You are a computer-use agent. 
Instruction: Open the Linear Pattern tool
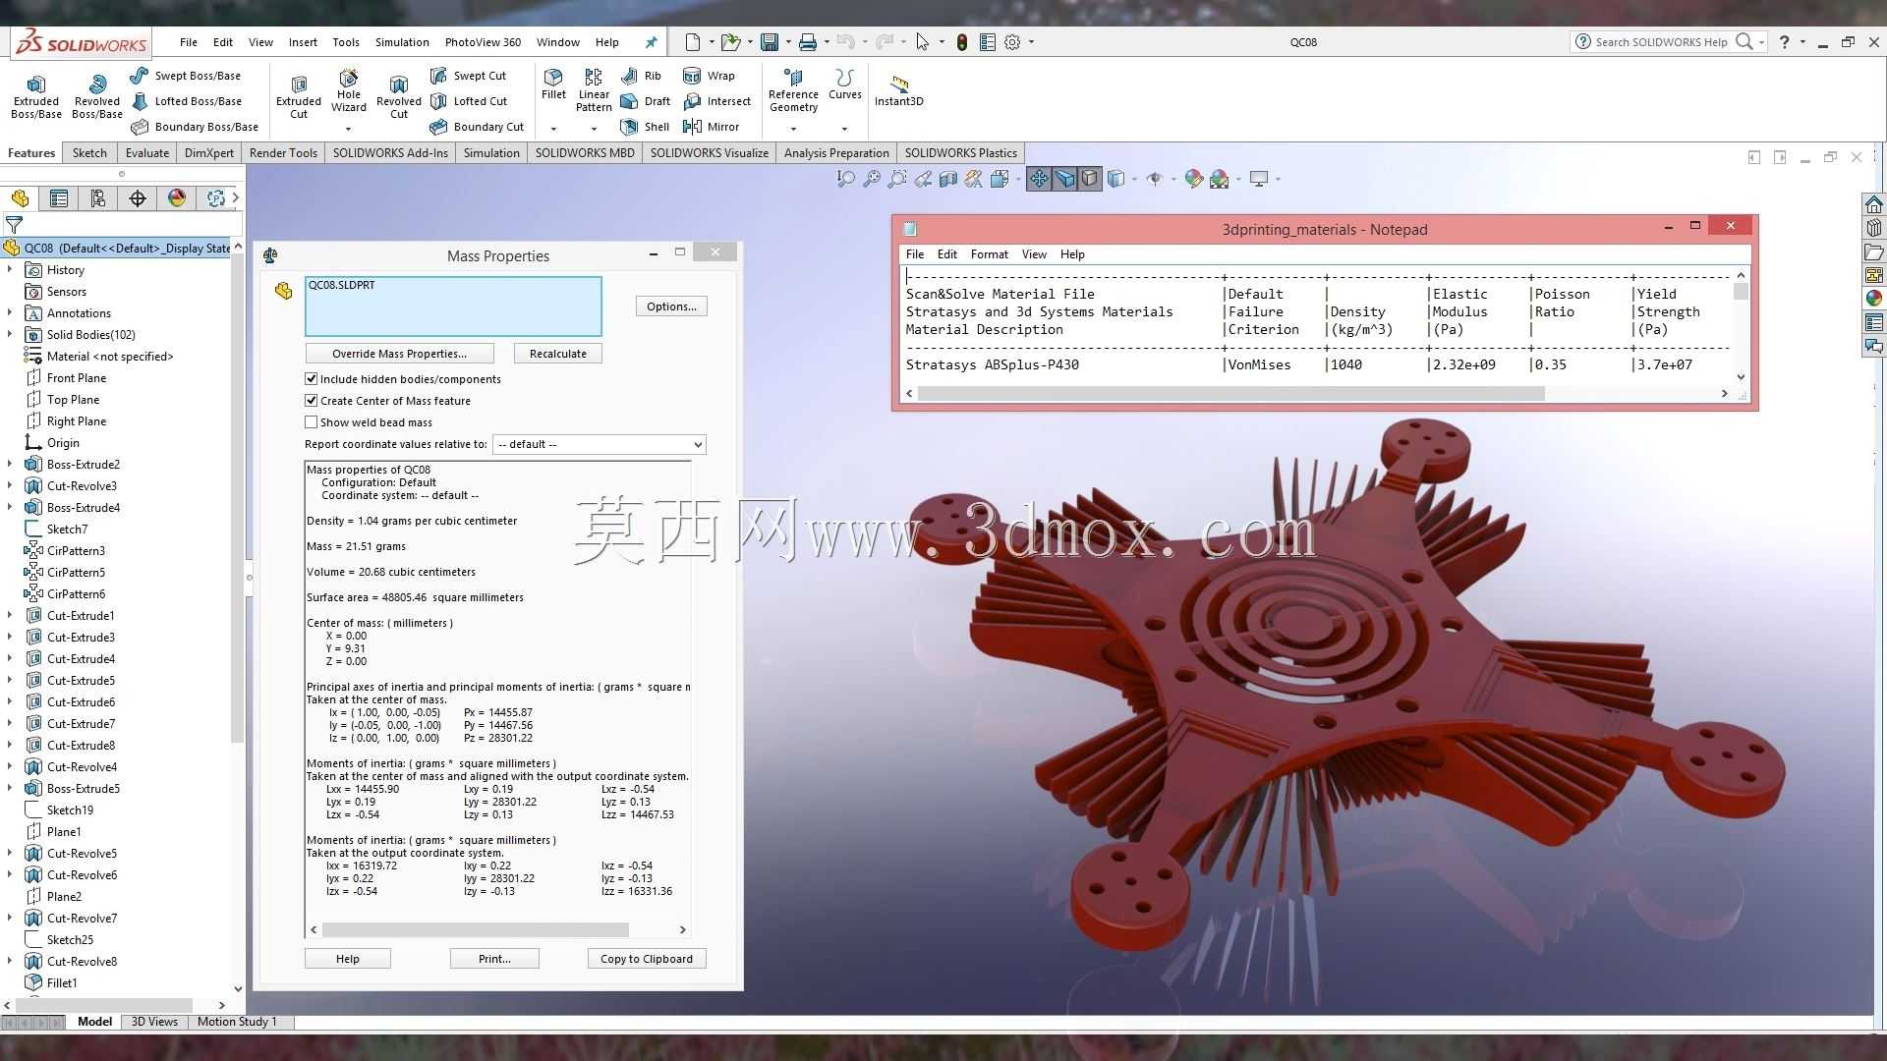click(x=594, y=90)
